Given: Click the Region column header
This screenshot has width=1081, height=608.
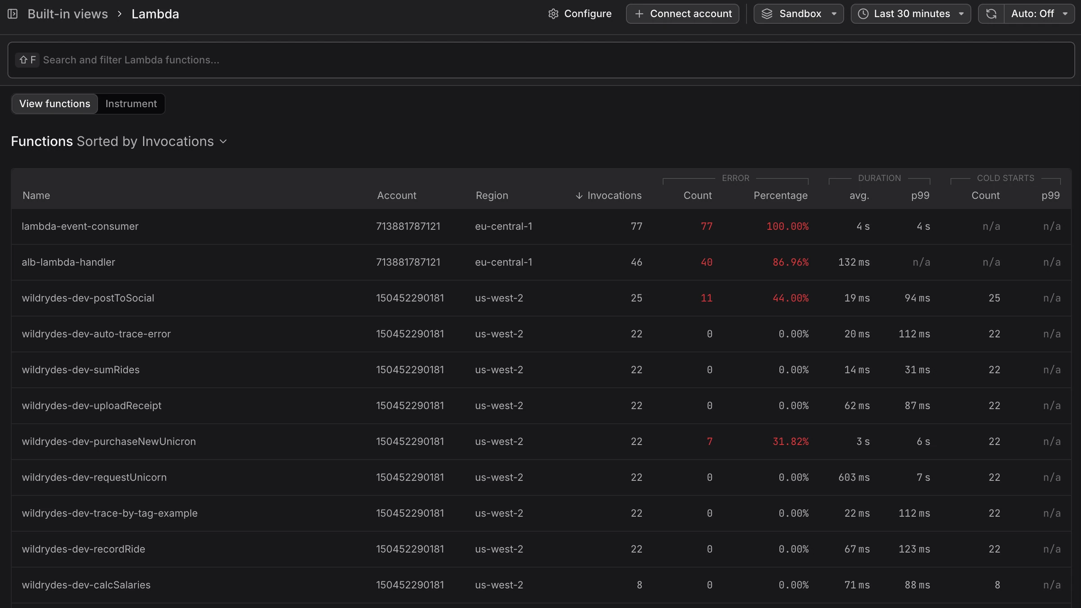Looking at the screenshot, I should pyautogui.click(x=491, y=195).
